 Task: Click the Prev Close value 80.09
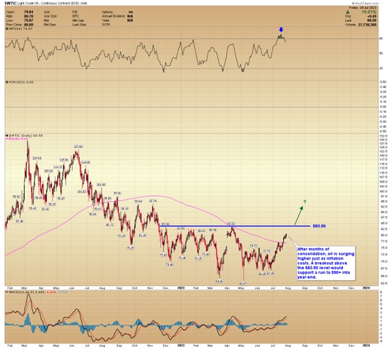click(x=29, y=24)
